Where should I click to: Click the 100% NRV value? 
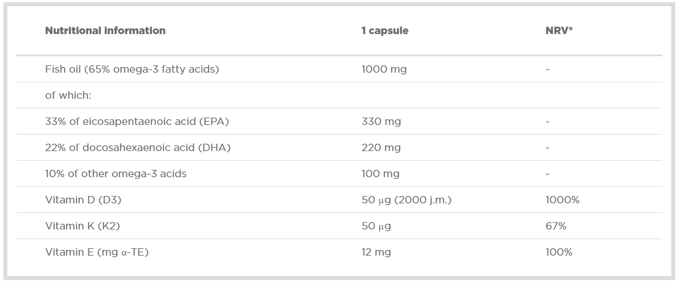pos(559,252)
